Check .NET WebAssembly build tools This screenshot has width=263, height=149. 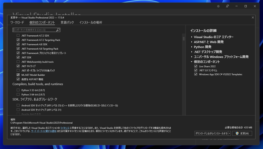tap(18, 62)
